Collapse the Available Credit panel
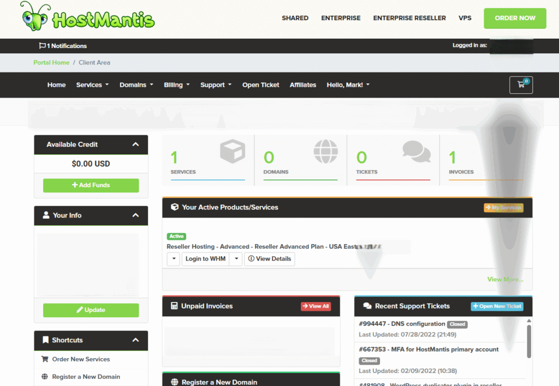Screen dimensions: 559x386 135,144
